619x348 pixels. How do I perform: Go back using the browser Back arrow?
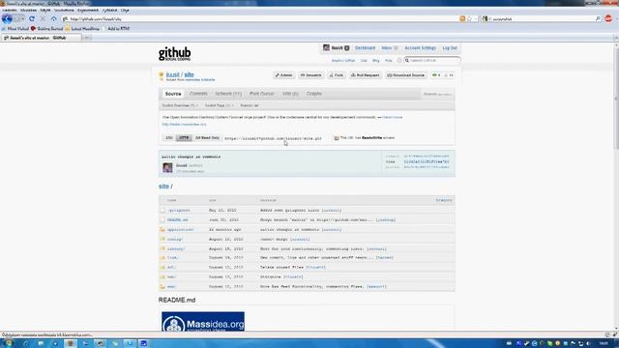click(x=7, y=18)
